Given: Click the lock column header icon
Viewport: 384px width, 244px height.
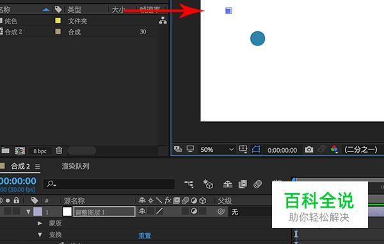Looking at the screenshot, I should pos(17,201).
